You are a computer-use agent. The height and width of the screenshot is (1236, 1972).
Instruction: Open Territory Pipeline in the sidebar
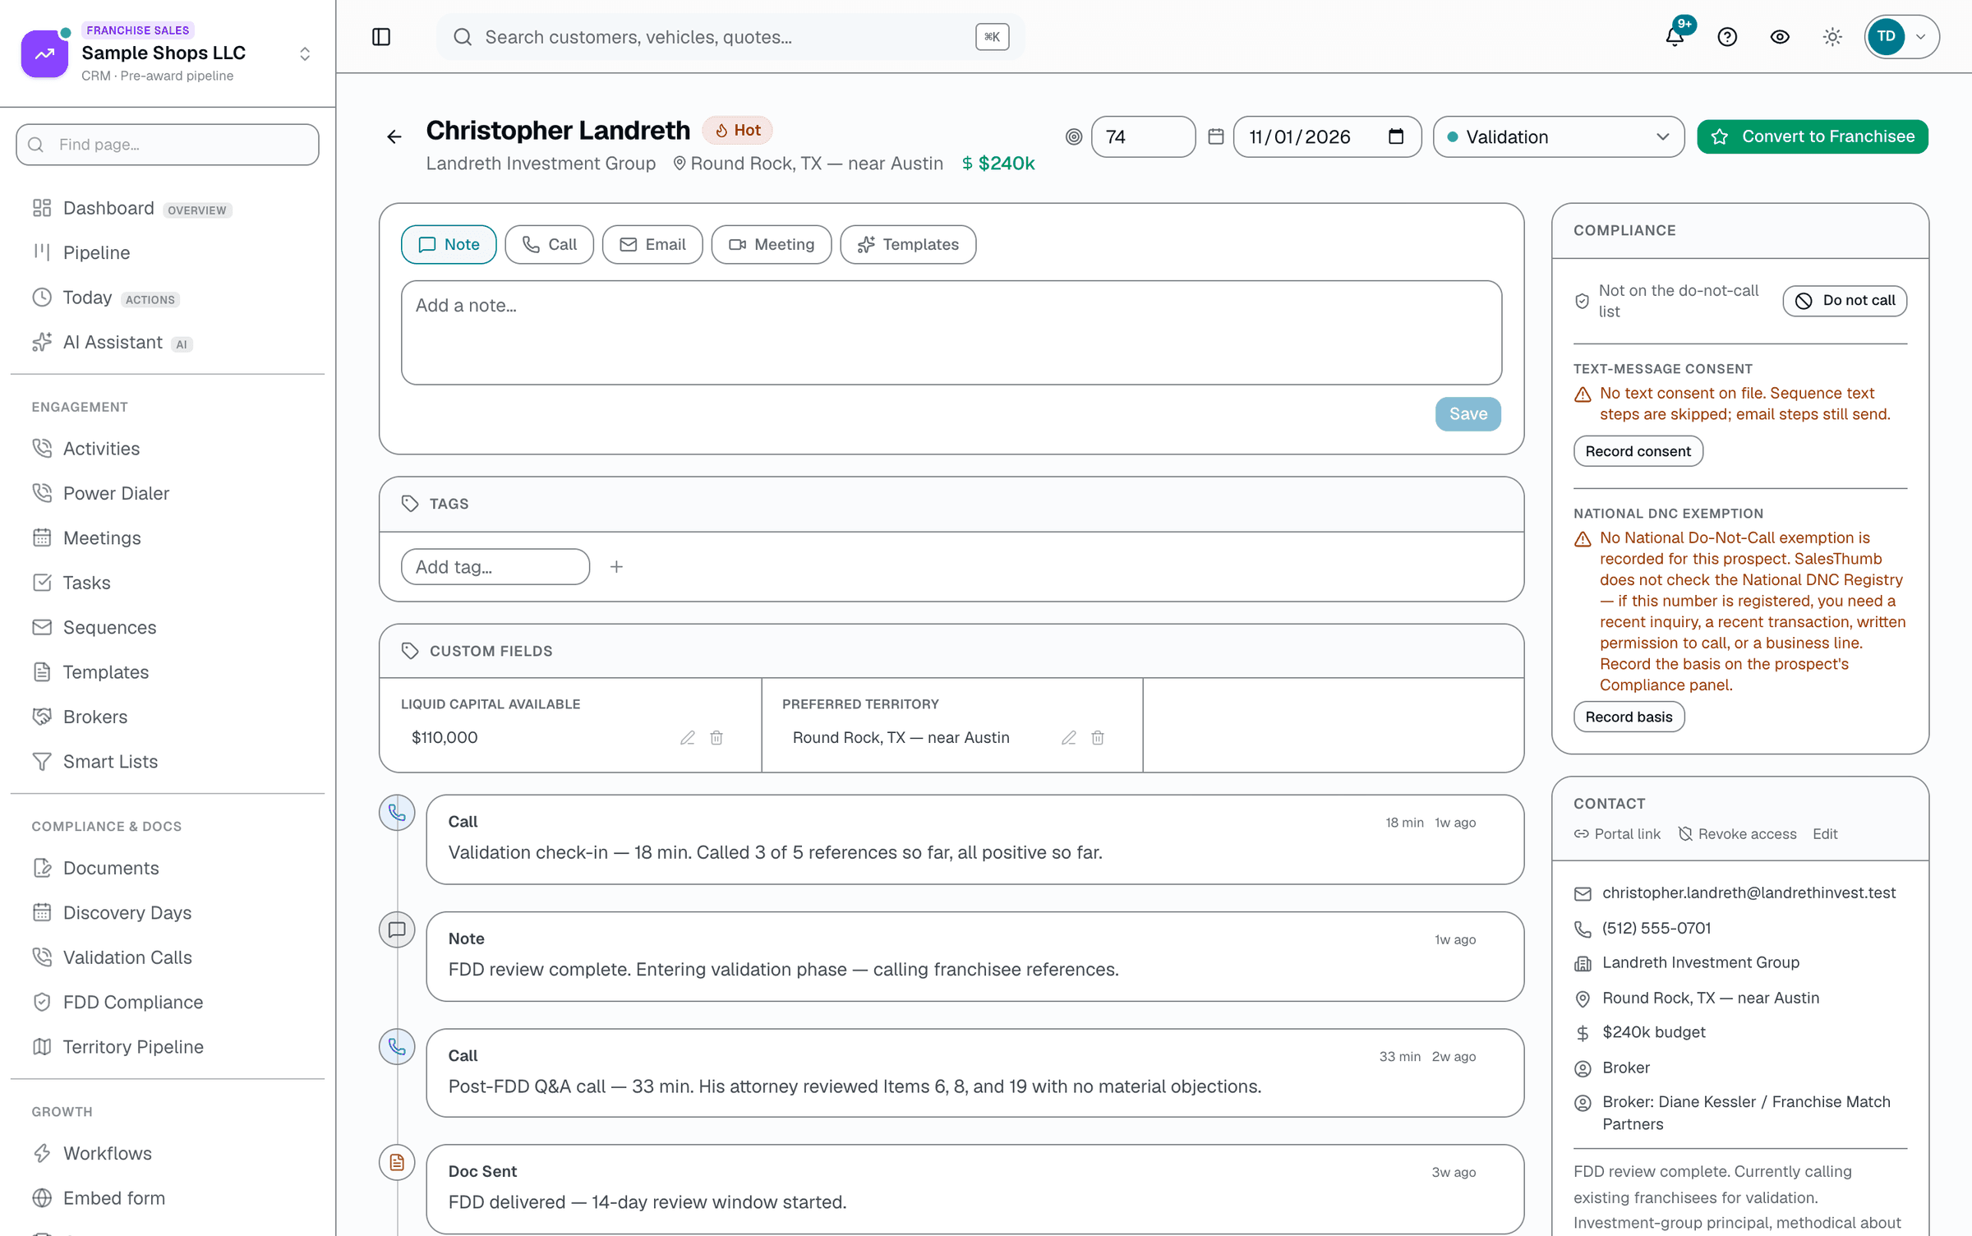click(168, 1047)
